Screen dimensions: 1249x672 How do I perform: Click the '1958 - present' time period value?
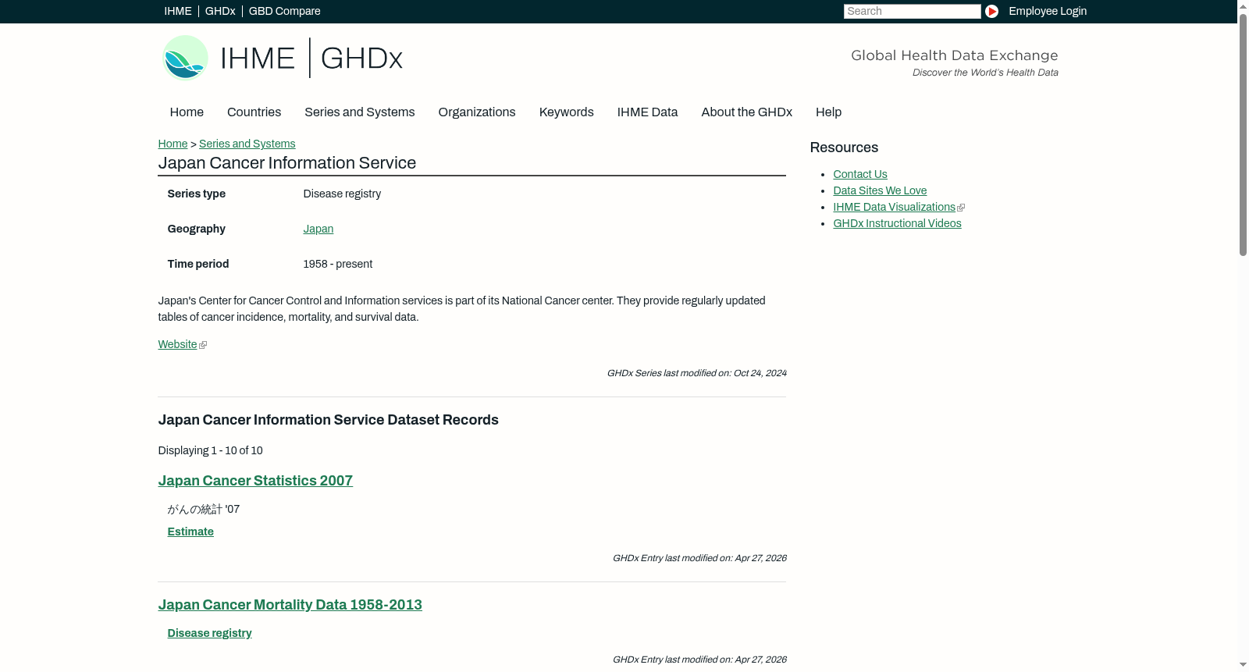(338, 265)
